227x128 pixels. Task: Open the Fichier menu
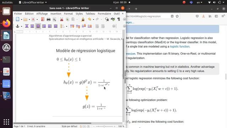(x=18, y=14)
